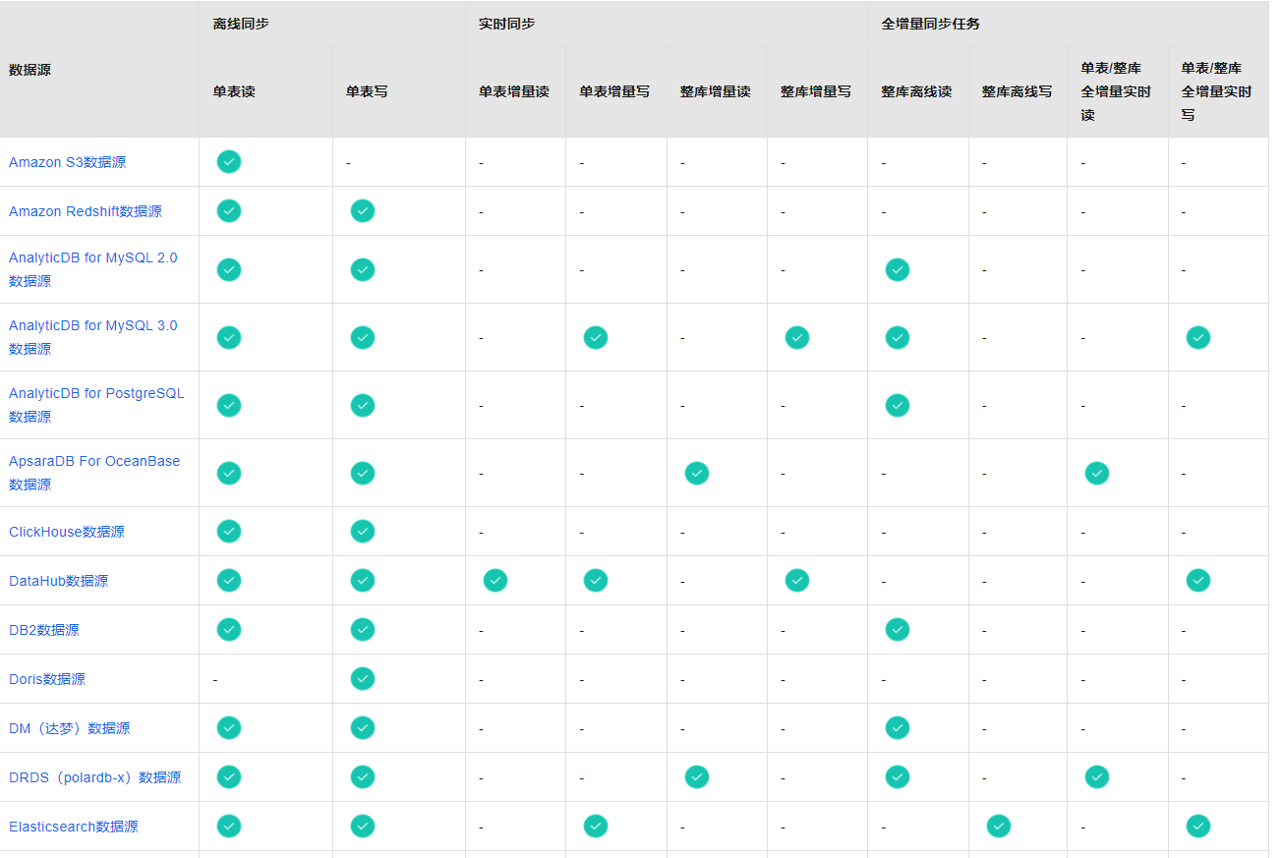Click DM(达梦) 单表写 check icon
Image resolution: width=1281 pixels, height=858 pixels.
363,728
